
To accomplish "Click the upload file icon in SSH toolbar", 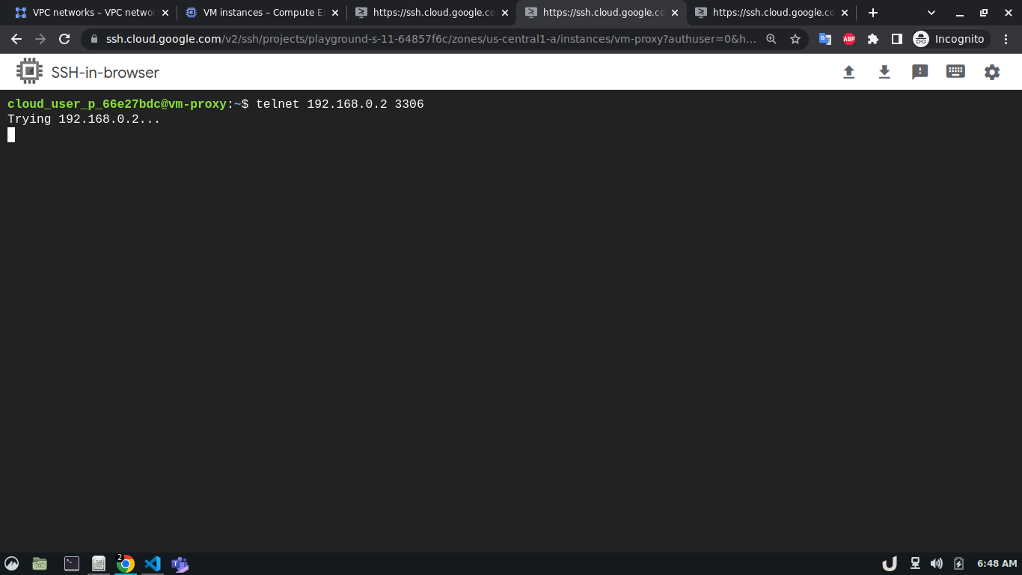I will 848,72.
